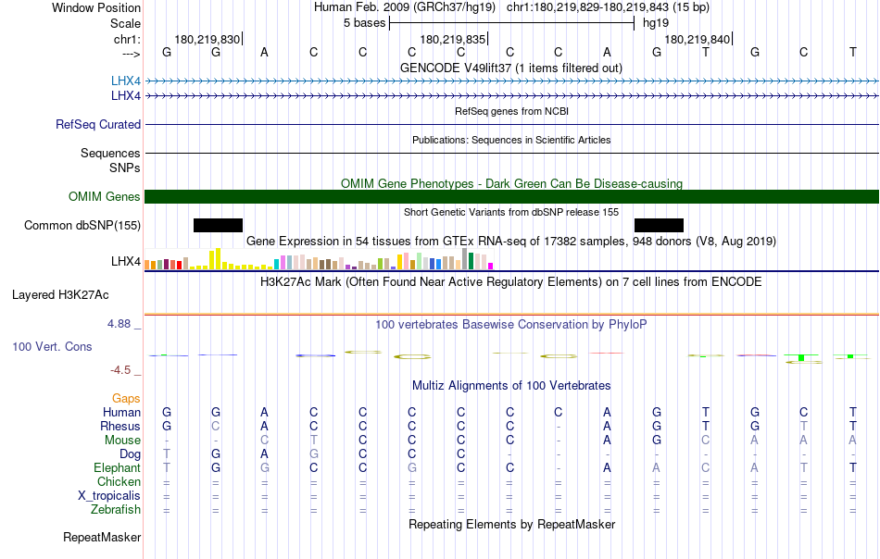Click the GTEx Gene Expression track title
880x559 pixels.
point(511,242)
